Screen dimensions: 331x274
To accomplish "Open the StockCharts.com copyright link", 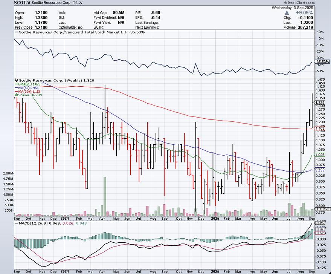I will [x=311, y=3].
